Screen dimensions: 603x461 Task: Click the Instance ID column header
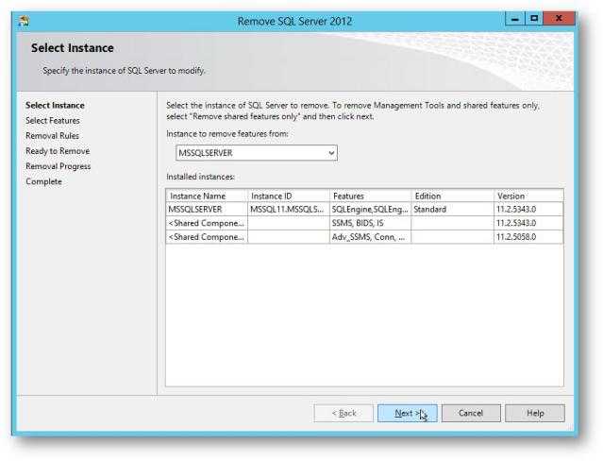pyautogui.click(x=288, y=196)
